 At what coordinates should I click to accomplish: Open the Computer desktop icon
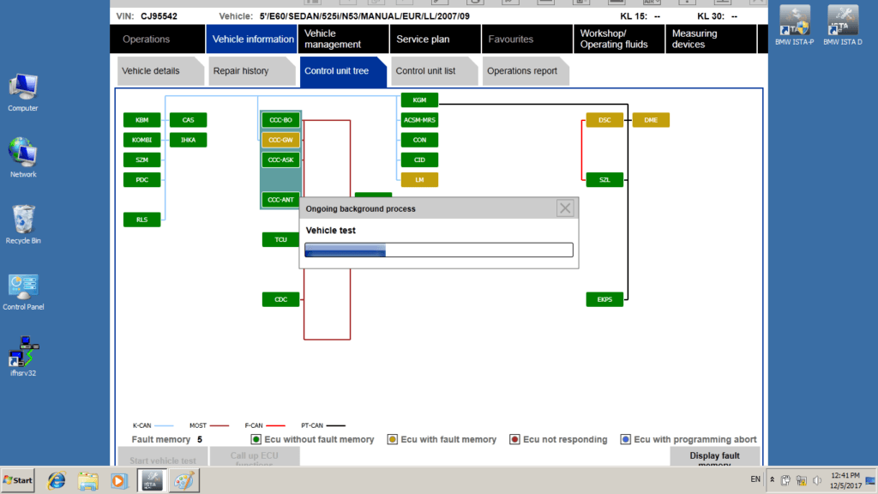click(23, 93)
